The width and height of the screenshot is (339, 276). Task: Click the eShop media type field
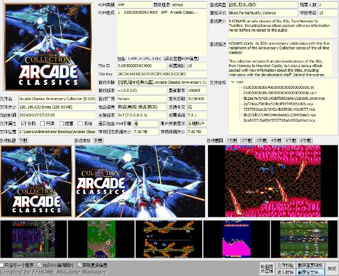[x=190, y=5]
